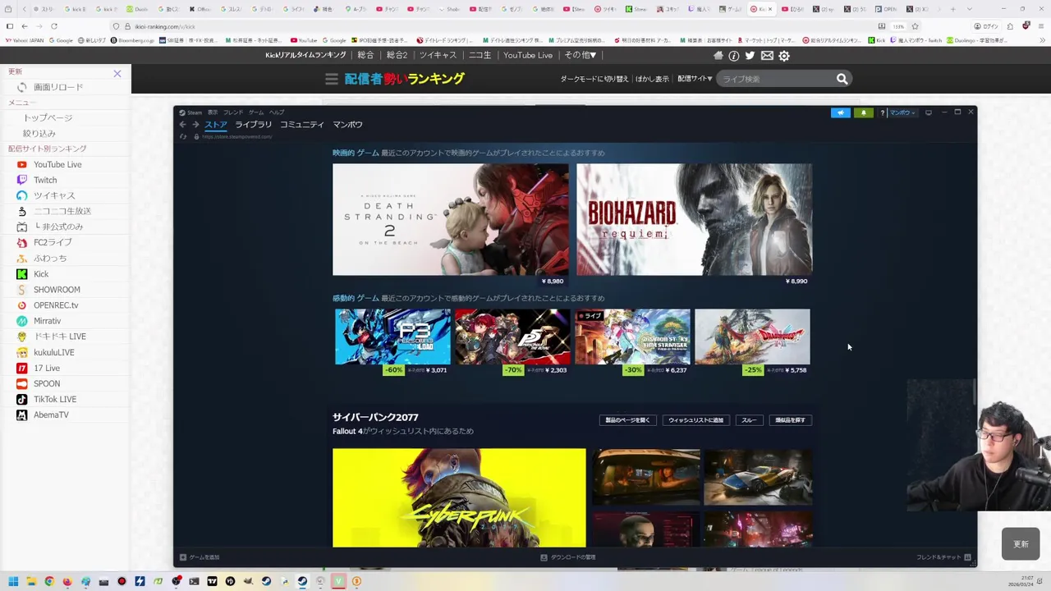The width and height of the screenshot is (1051, 591).
Task: Open the コミュニティ tab in Steam
Action: point(302,125)
